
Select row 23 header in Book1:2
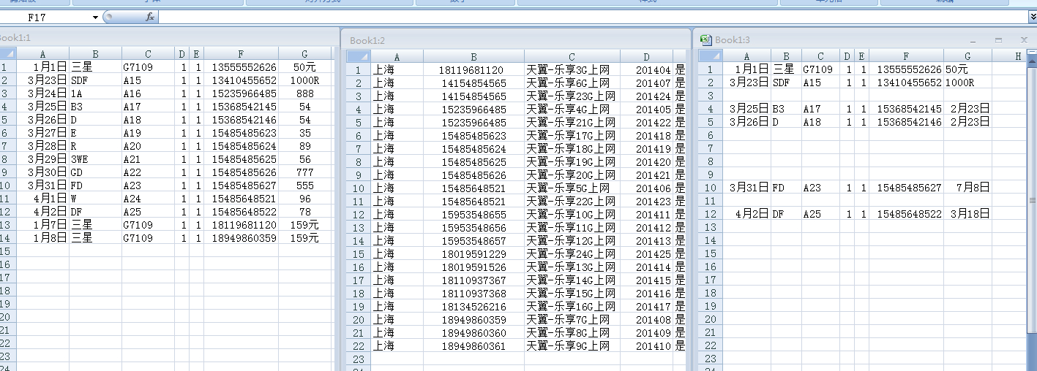pyautogui.click(x=359, y=359)
